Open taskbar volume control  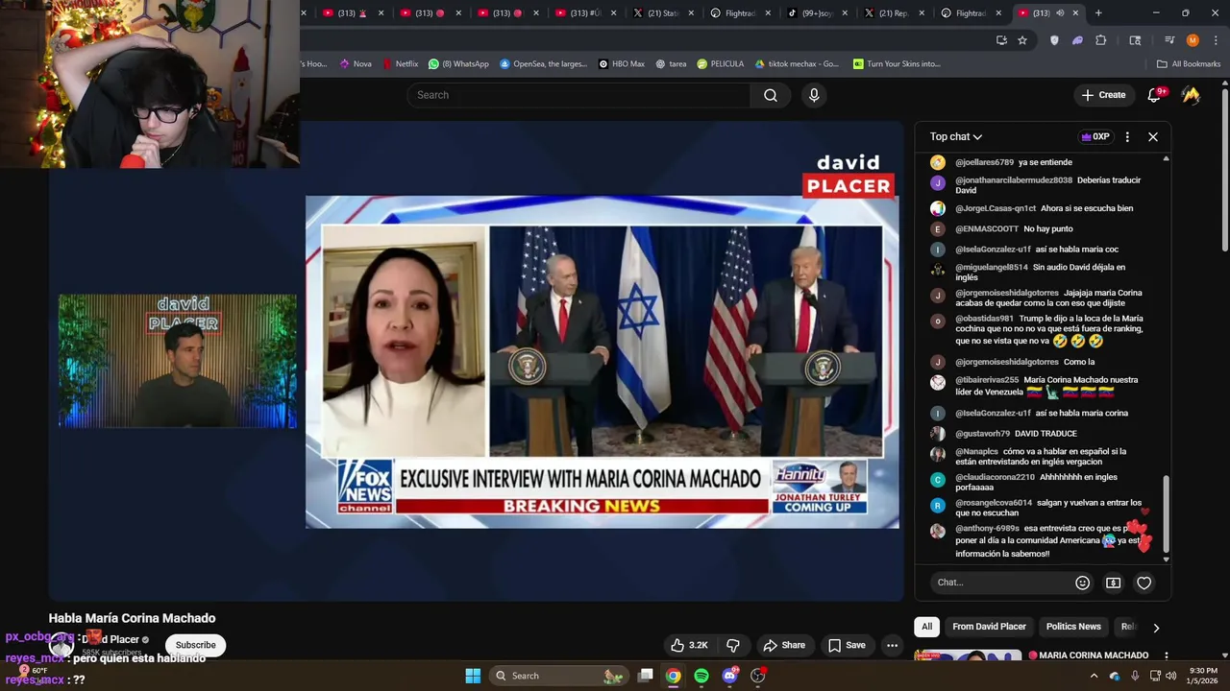pyautogui.click(x=1170, y=676)
